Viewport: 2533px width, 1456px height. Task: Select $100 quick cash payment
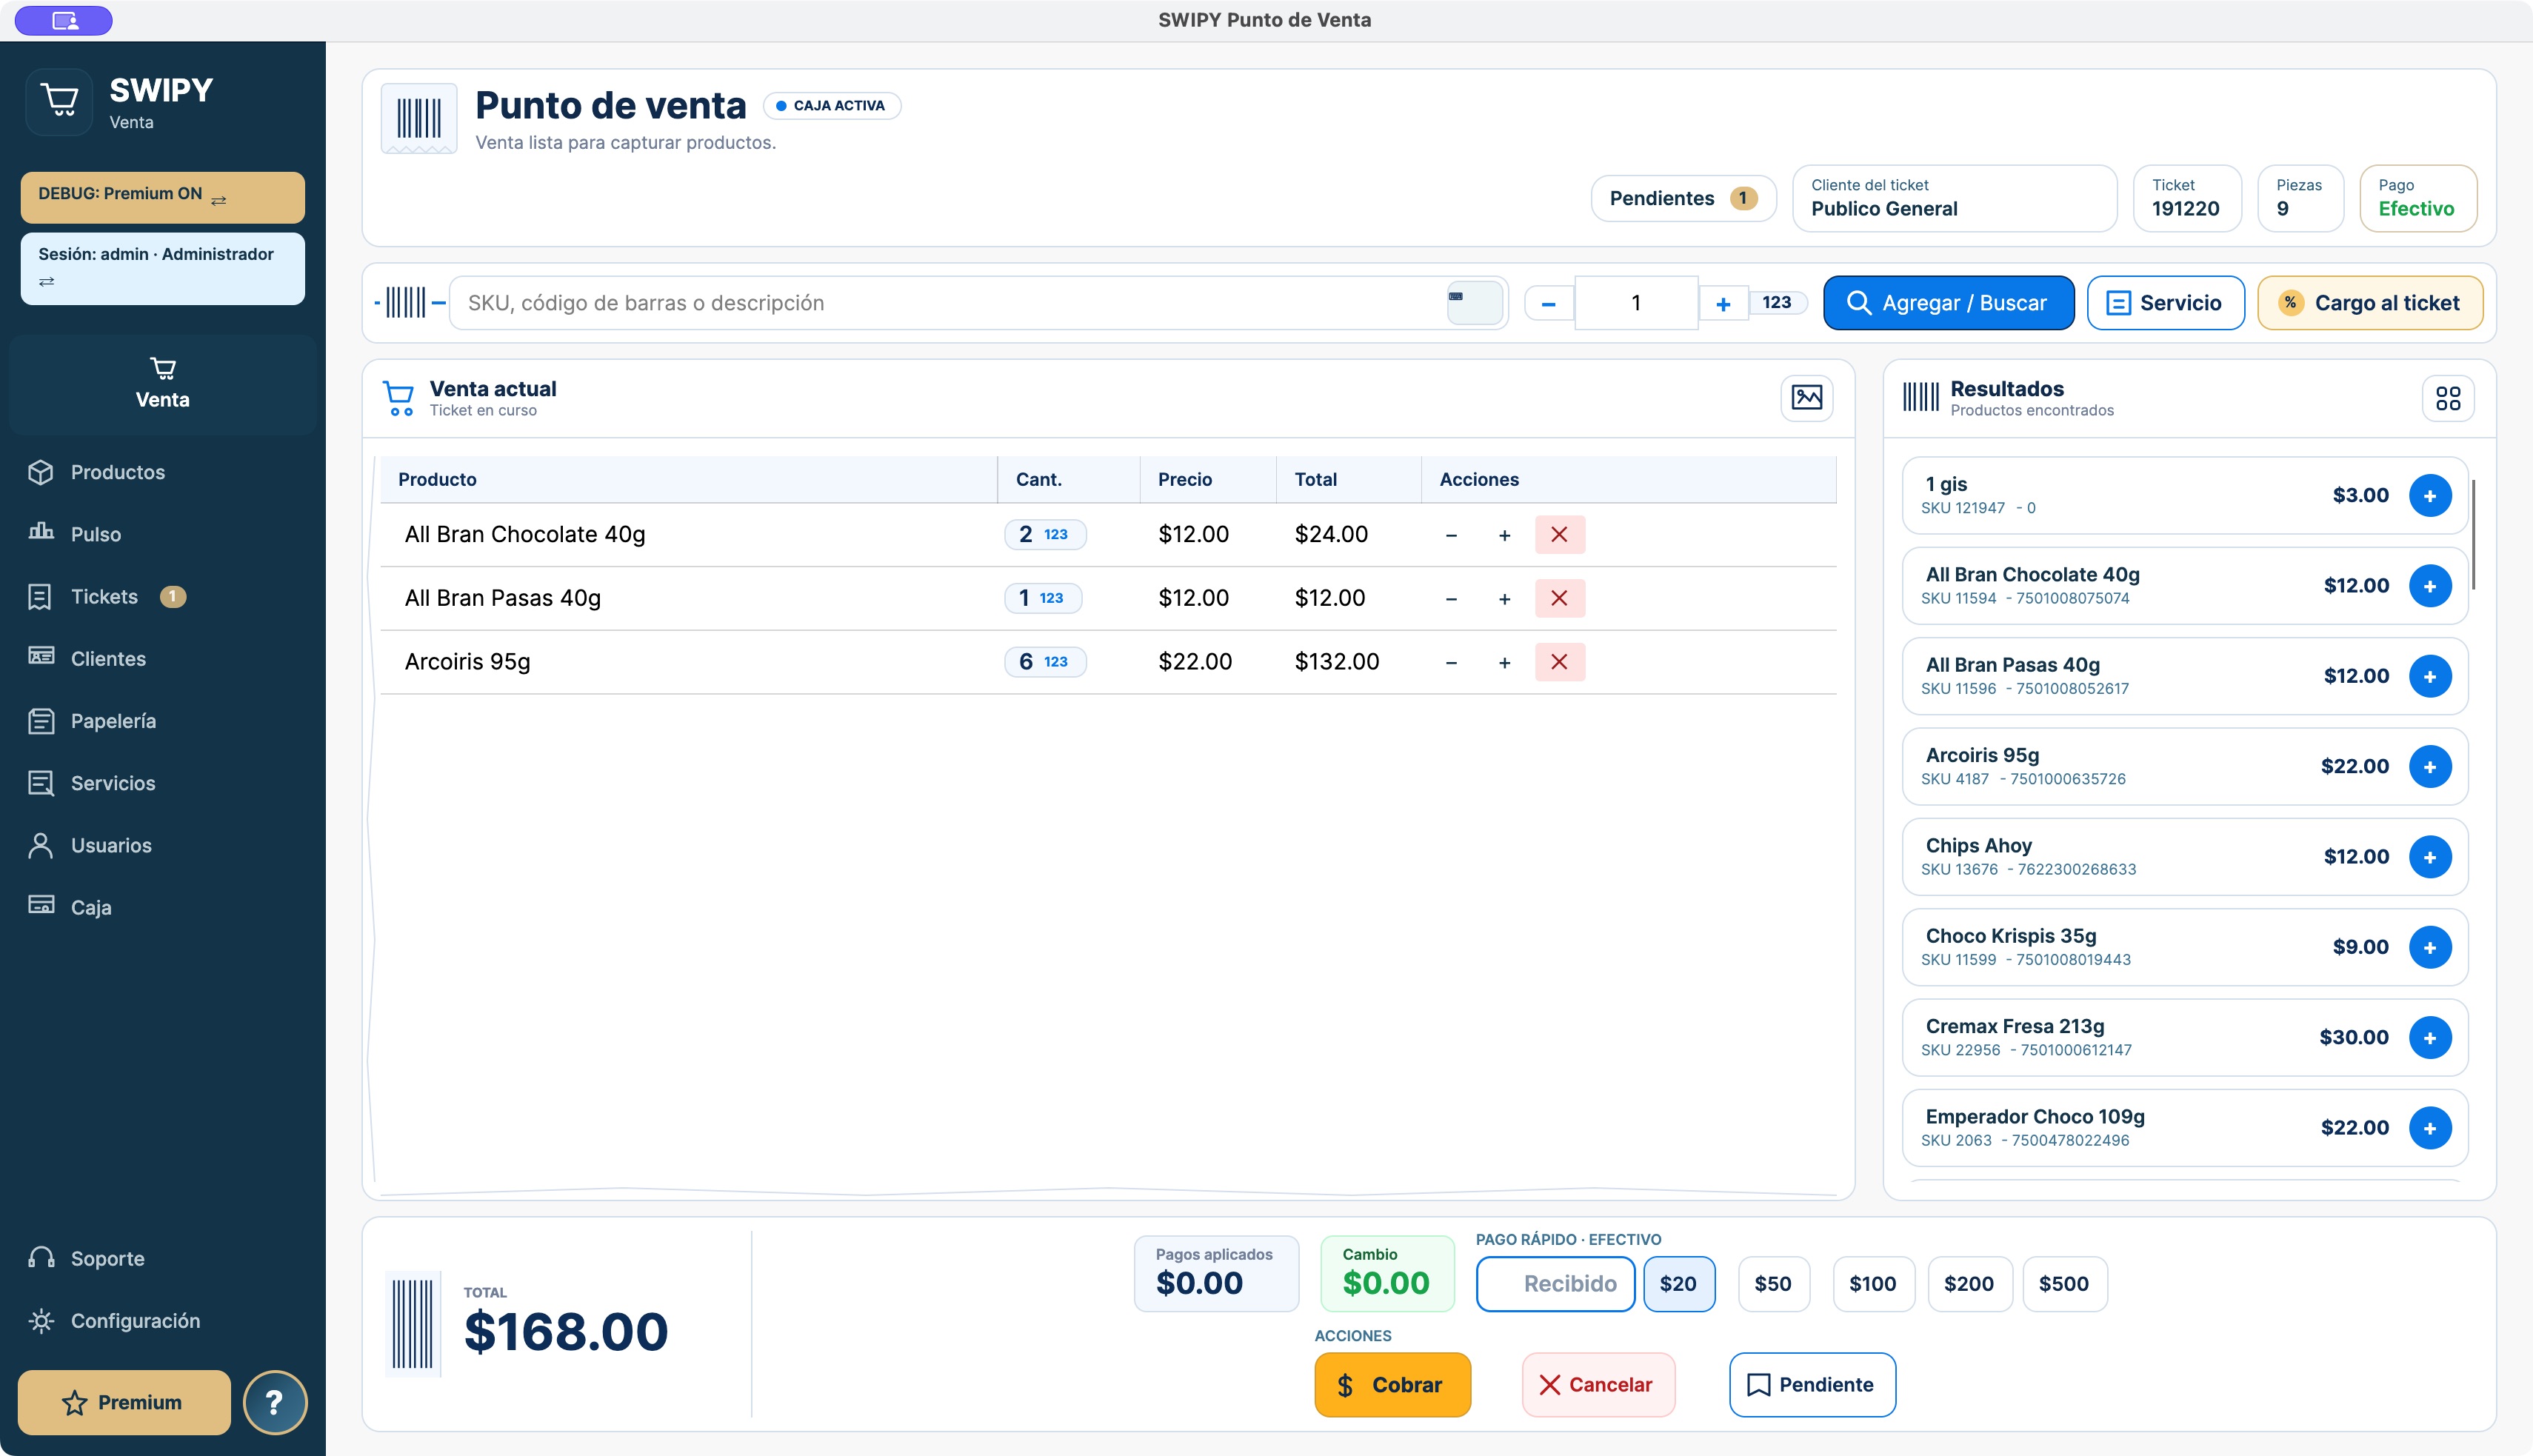1873,1284
